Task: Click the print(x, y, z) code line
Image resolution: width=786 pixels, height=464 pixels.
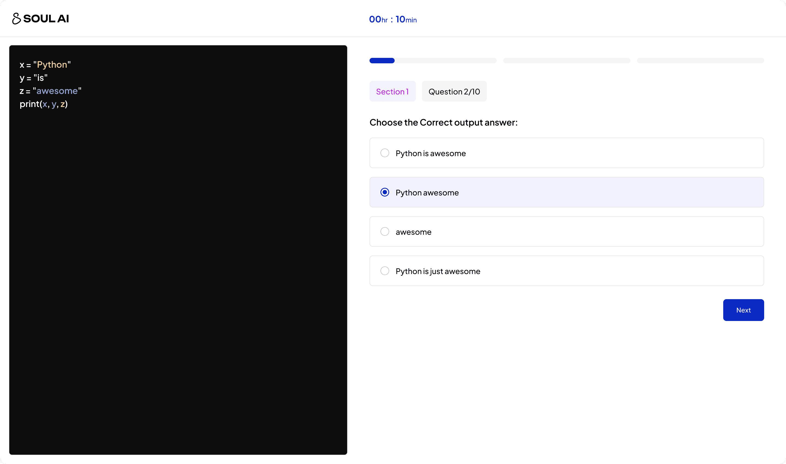Action: coord(44,104)
